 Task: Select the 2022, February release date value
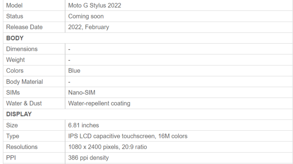[x=89, y=27]
